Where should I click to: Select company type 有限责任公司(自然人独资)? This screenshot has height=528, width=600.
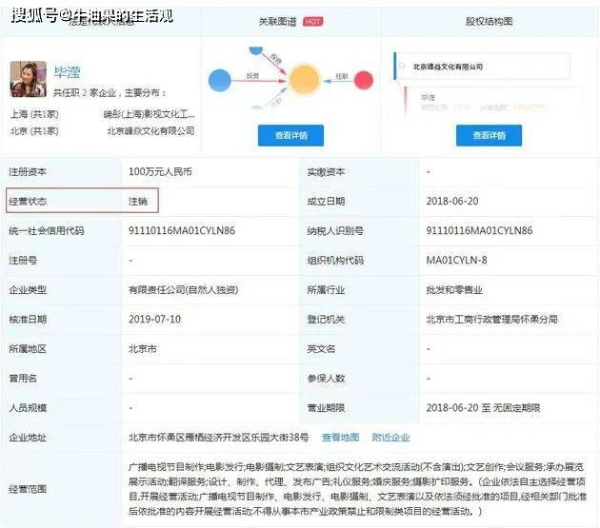(183, 290)
